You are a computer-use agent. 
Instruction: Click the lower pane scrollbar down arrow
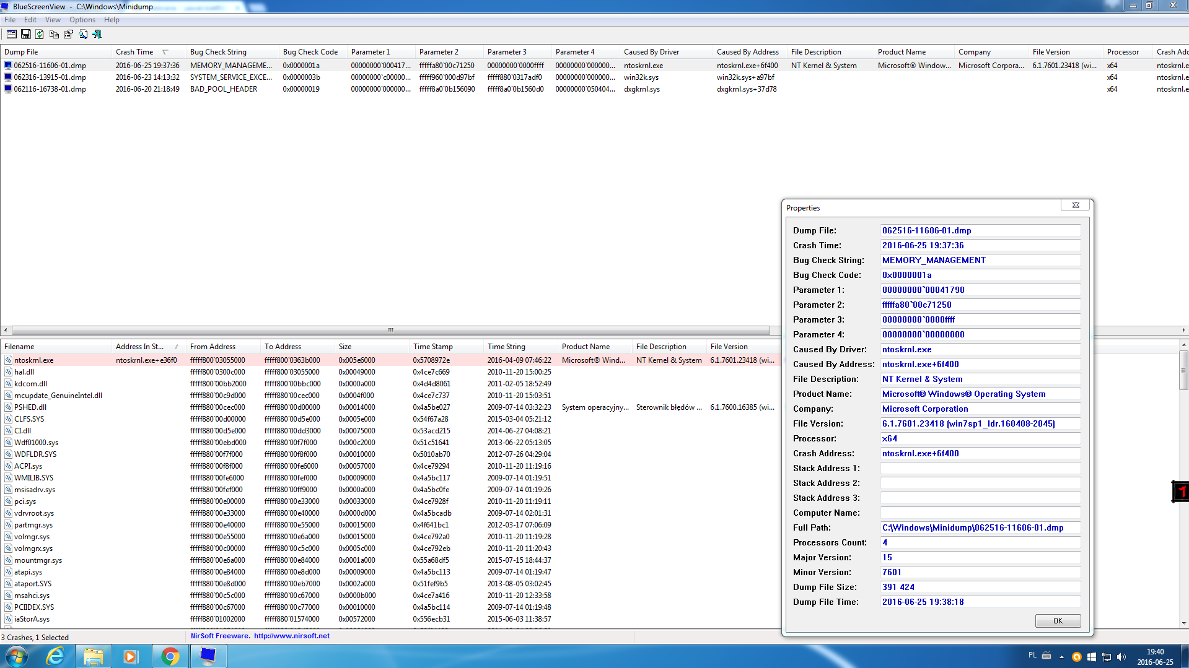click(1183, 623)
